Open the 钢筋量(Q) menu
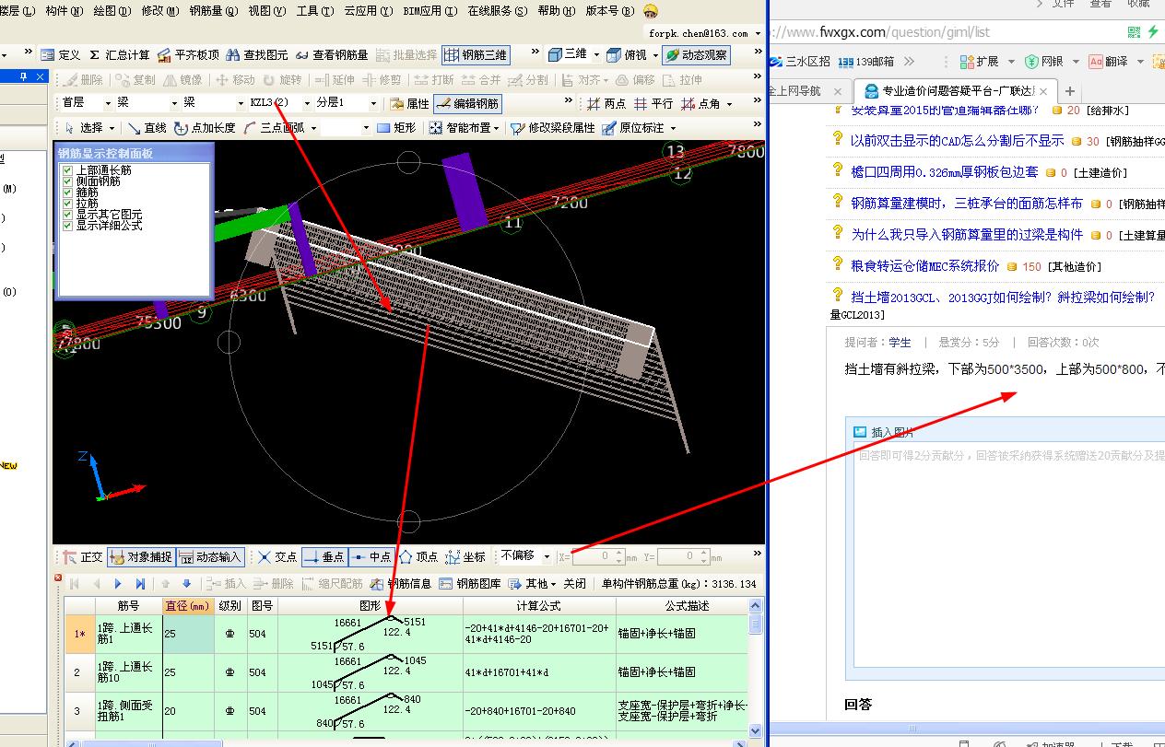Image resolution: width=1165 pixels, height=747 pixels. (215, 10)
